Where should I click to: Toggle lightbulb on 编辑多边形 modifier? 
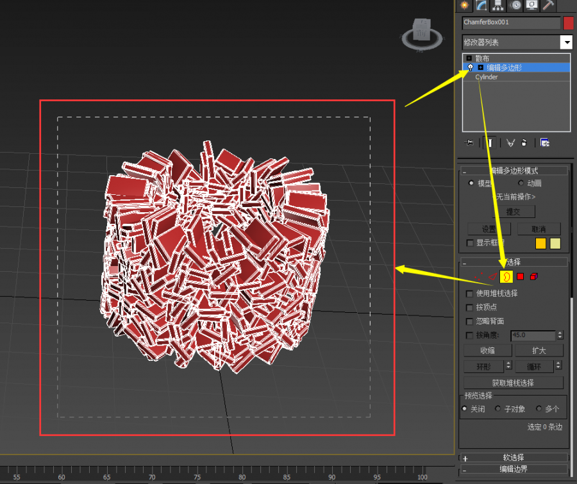point(470,67)
